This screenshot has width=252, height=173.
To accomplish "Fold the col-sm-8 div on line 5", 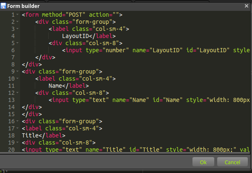I will pyautogui.click(x=17, y=43).
